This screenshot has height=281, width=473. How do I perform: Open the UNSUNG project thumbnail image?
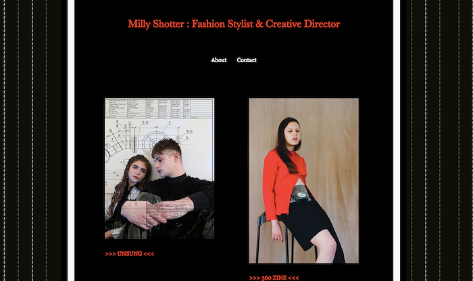[x=159, y=168]
